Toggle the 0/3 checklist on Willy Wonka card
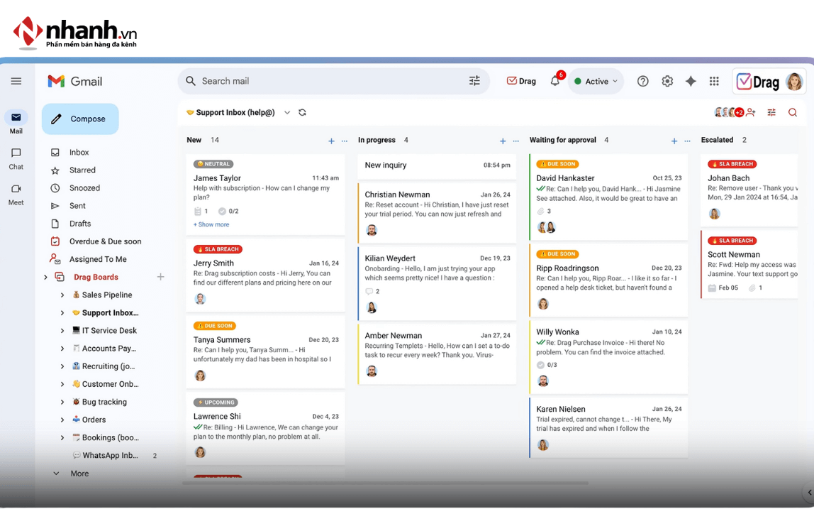This screenshot has height=509, width=814. tap(546, 365)
